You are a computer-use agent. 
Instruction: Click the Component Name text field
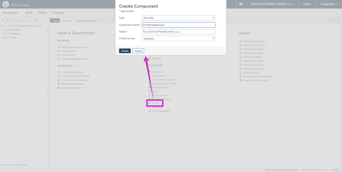(178, 25)
